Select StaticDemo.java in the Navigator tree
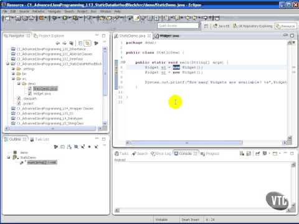Screen dimensions: 299x224 (45, 89)
